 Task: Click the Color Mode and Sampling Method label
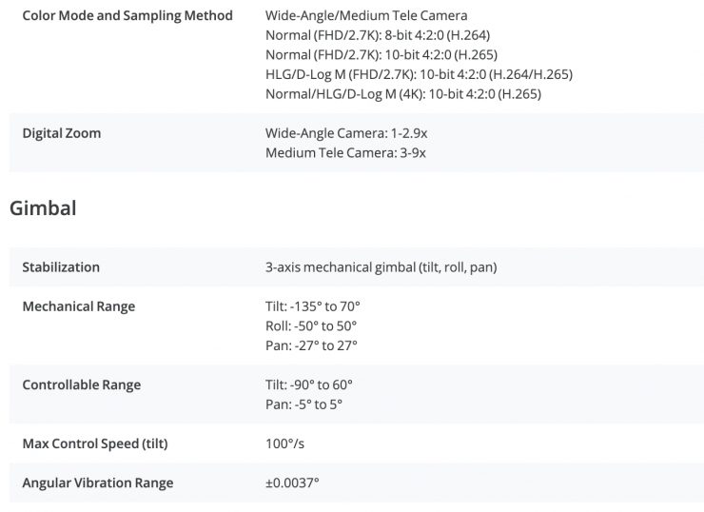click(x=127, y=16)
